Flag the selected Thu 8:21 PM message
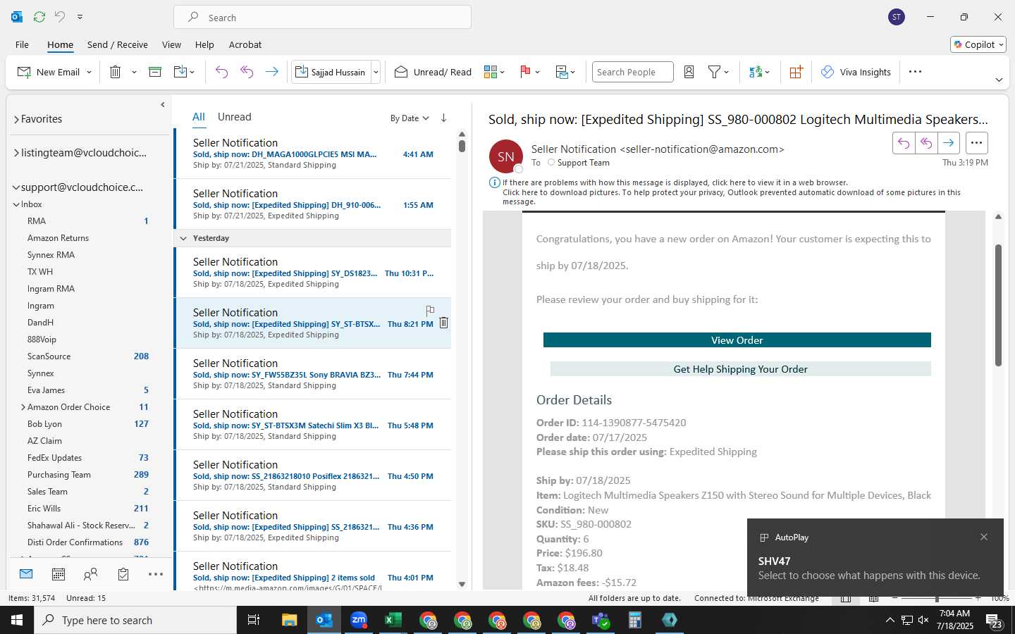 (x=430, y=311)
